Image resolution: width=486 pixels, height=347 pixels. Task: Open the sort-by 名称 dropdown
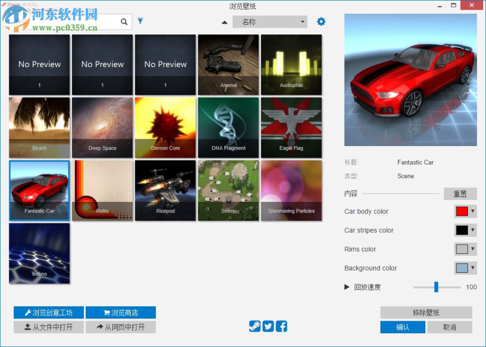270,22
